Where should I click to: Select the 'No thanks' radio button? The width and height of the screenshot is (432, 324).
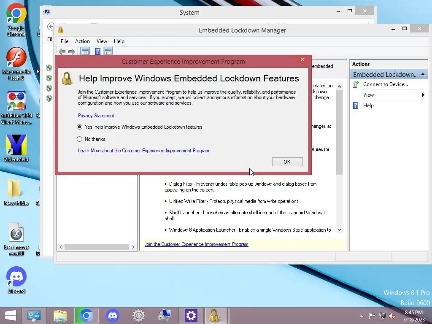80,139
